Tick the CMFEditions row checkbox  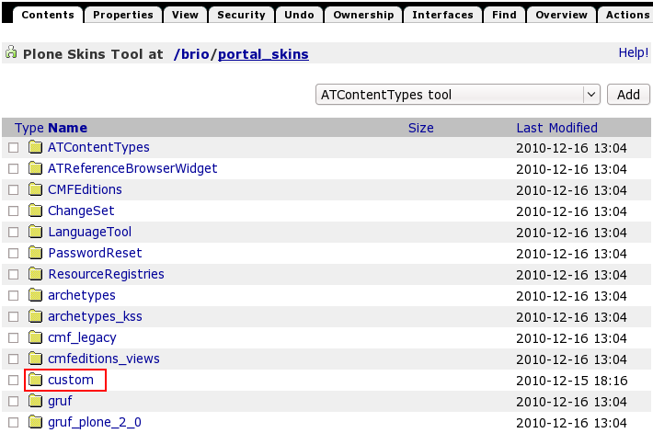coord(13,190)
